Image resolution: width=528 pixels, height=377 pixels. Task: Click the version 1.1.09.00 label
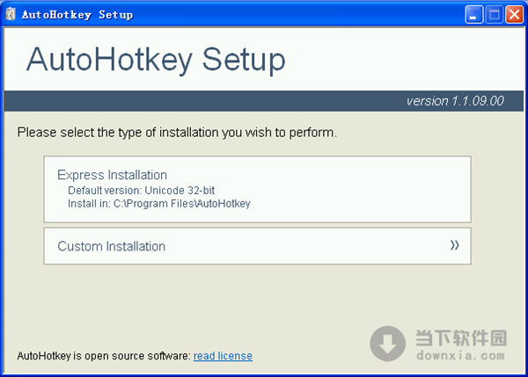455,101
